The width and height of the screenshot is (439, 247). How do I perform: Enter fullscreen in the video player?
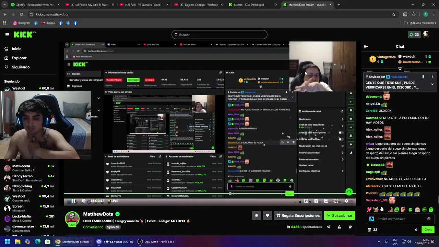(336, 201)
